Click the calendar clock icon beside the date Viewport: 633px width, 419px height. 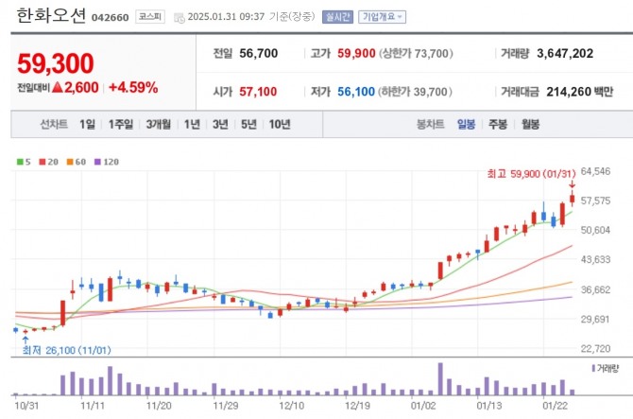click(x=180, y=17)
